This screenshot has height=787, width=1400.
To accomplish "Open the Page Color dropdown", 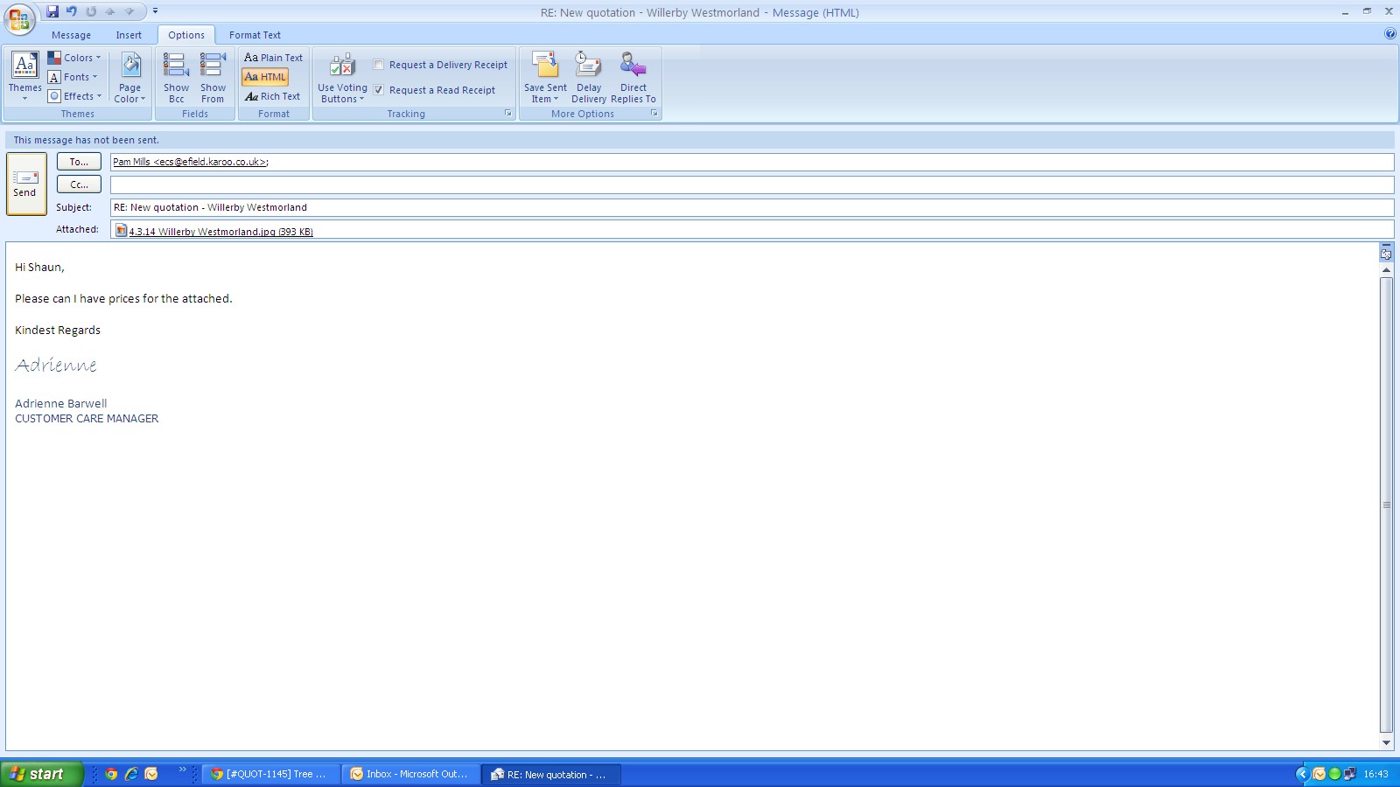I will point(129,77).
